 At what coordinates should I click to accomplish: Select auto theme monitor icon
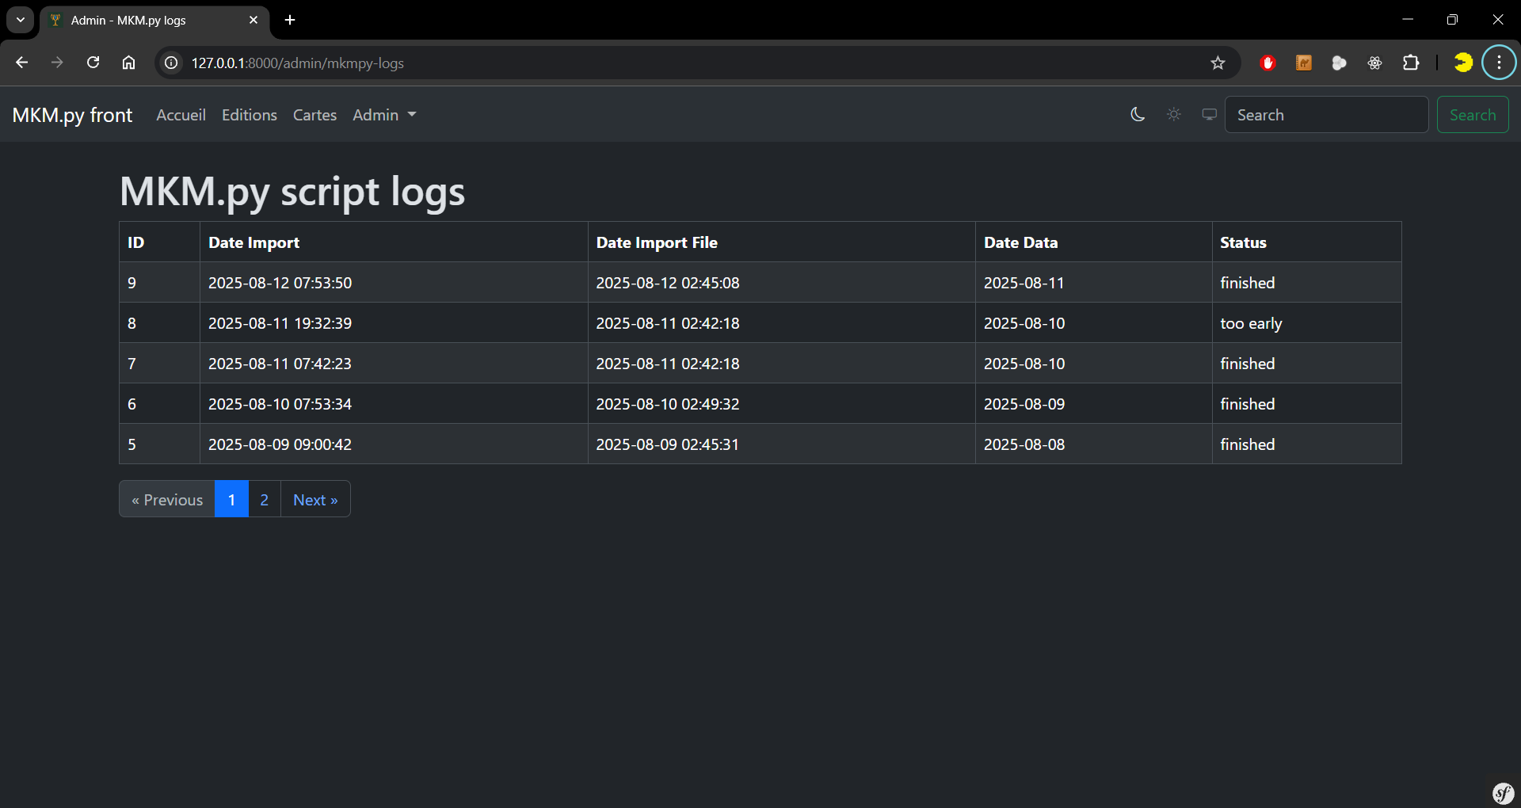coord(1209,115)
